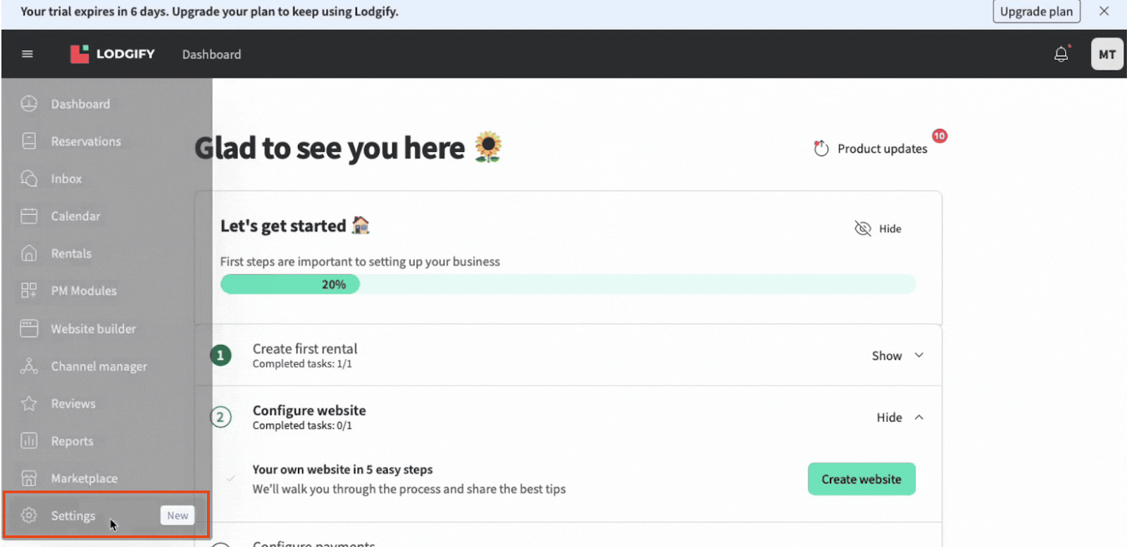Open the hamburger menu icon
Screen dimensions: 1127x547
(x=27, y=54)
